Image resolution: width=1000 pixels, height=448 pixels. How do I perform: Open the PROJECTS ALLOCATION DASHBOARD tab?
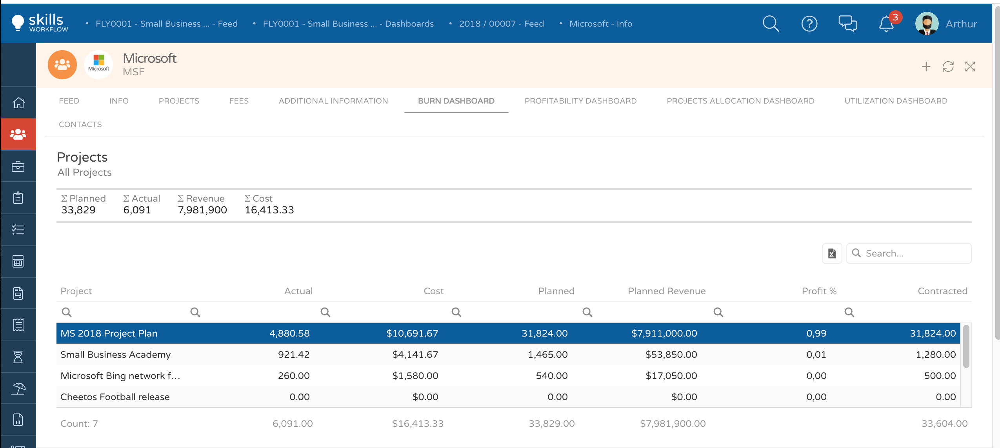(740, 101)
